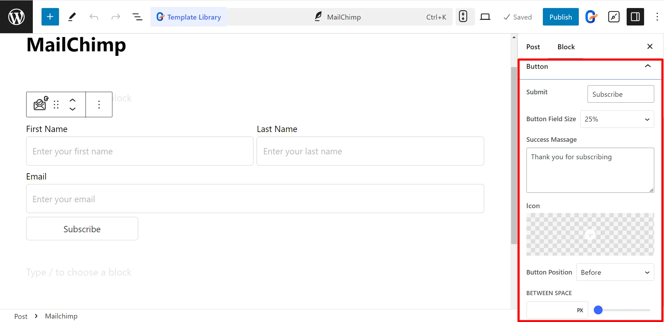Open the laptop preview view icon
This screenshot has height=322, width=664.
[485, 17]
